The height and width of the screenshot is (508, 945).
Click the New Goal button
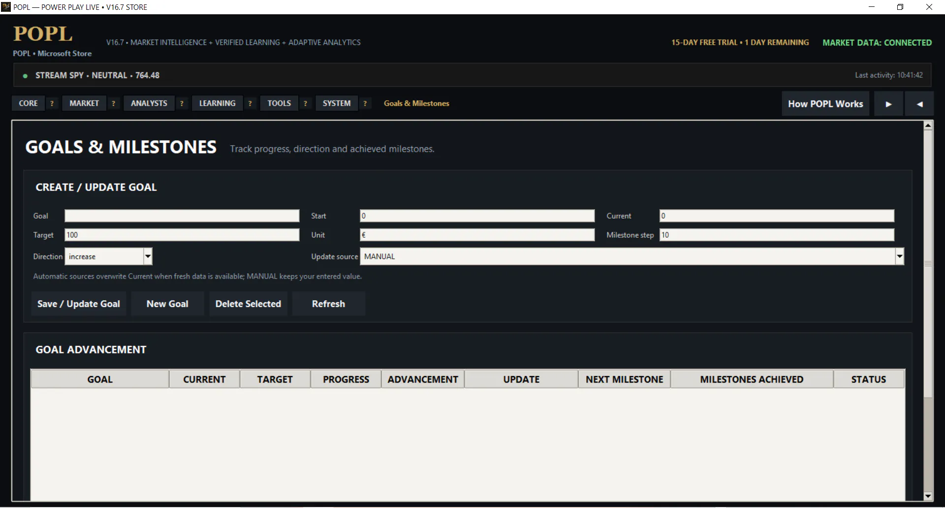point(167,304)
